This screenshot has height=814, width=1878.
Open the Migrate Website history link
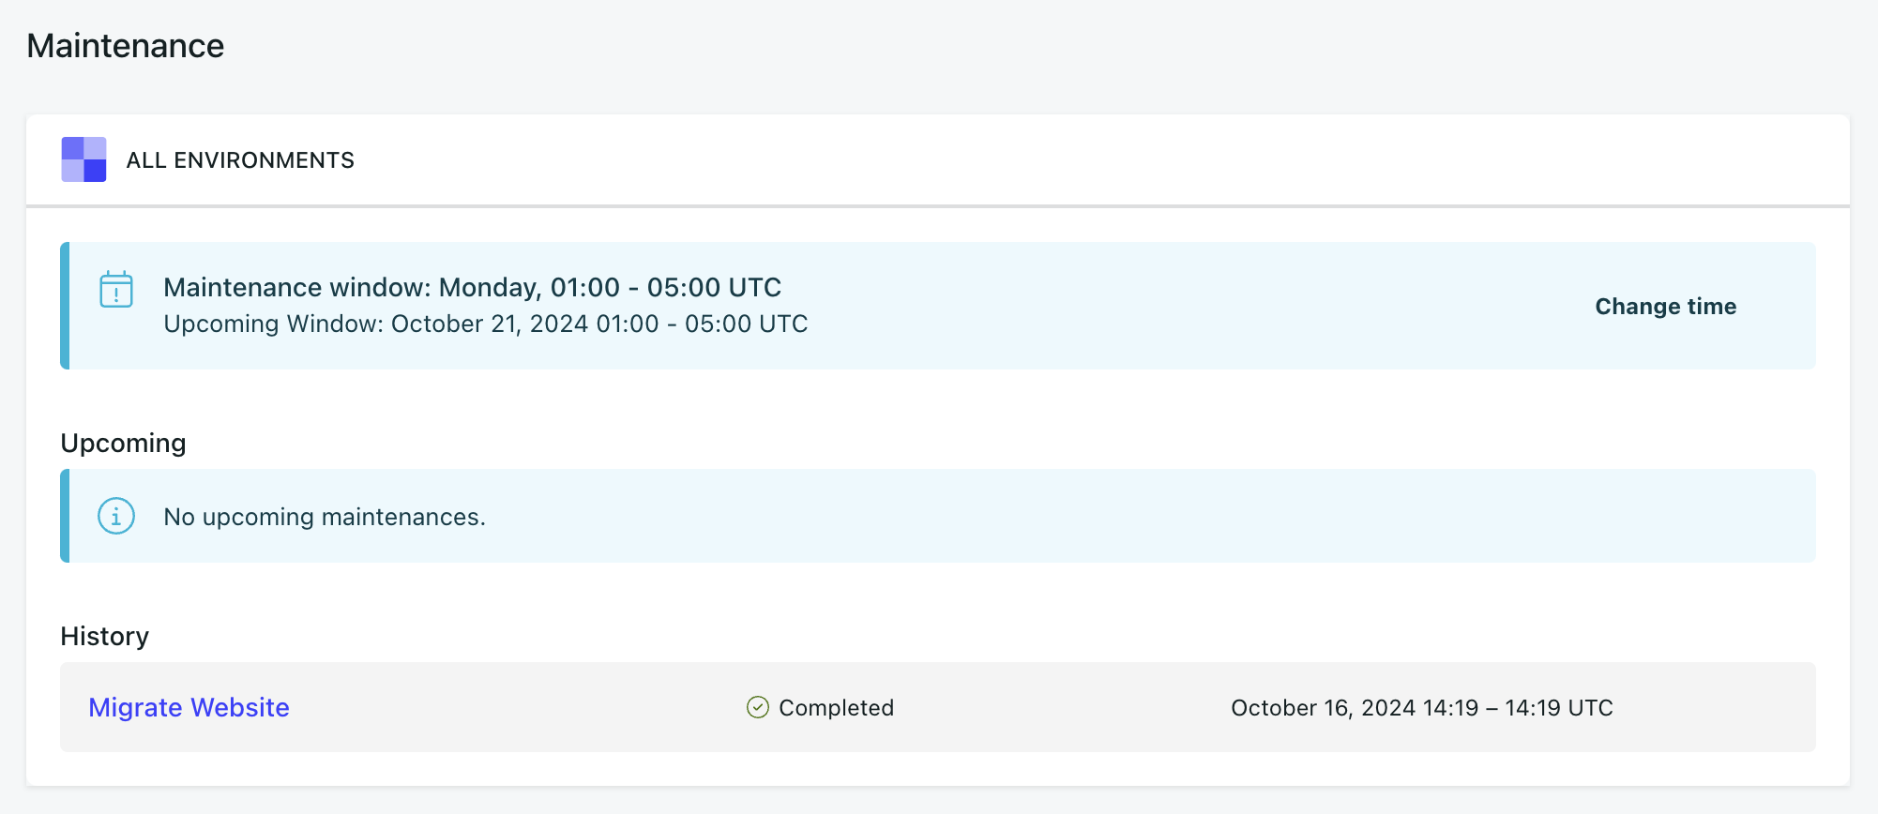pyautogui.click(x=189, y=707)
